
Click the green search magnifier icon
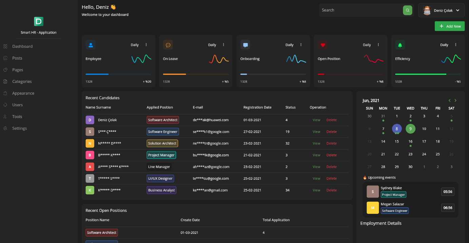coord(407,10)
